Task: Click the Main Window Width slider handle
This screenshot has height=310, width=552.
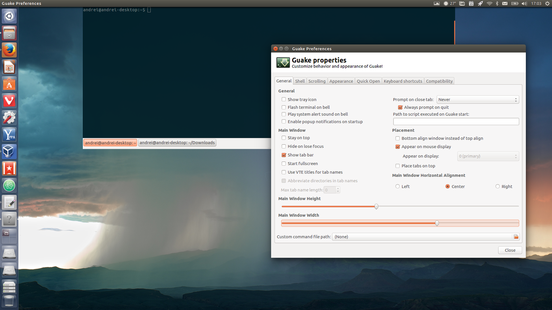Action: (x=437, y=223)
